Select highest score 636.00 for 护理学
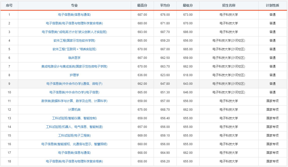The image size is (288, 167). coord(142,75)
